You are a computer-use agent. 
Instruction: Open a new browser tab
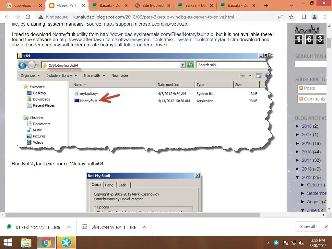click(x=266, y=6)
